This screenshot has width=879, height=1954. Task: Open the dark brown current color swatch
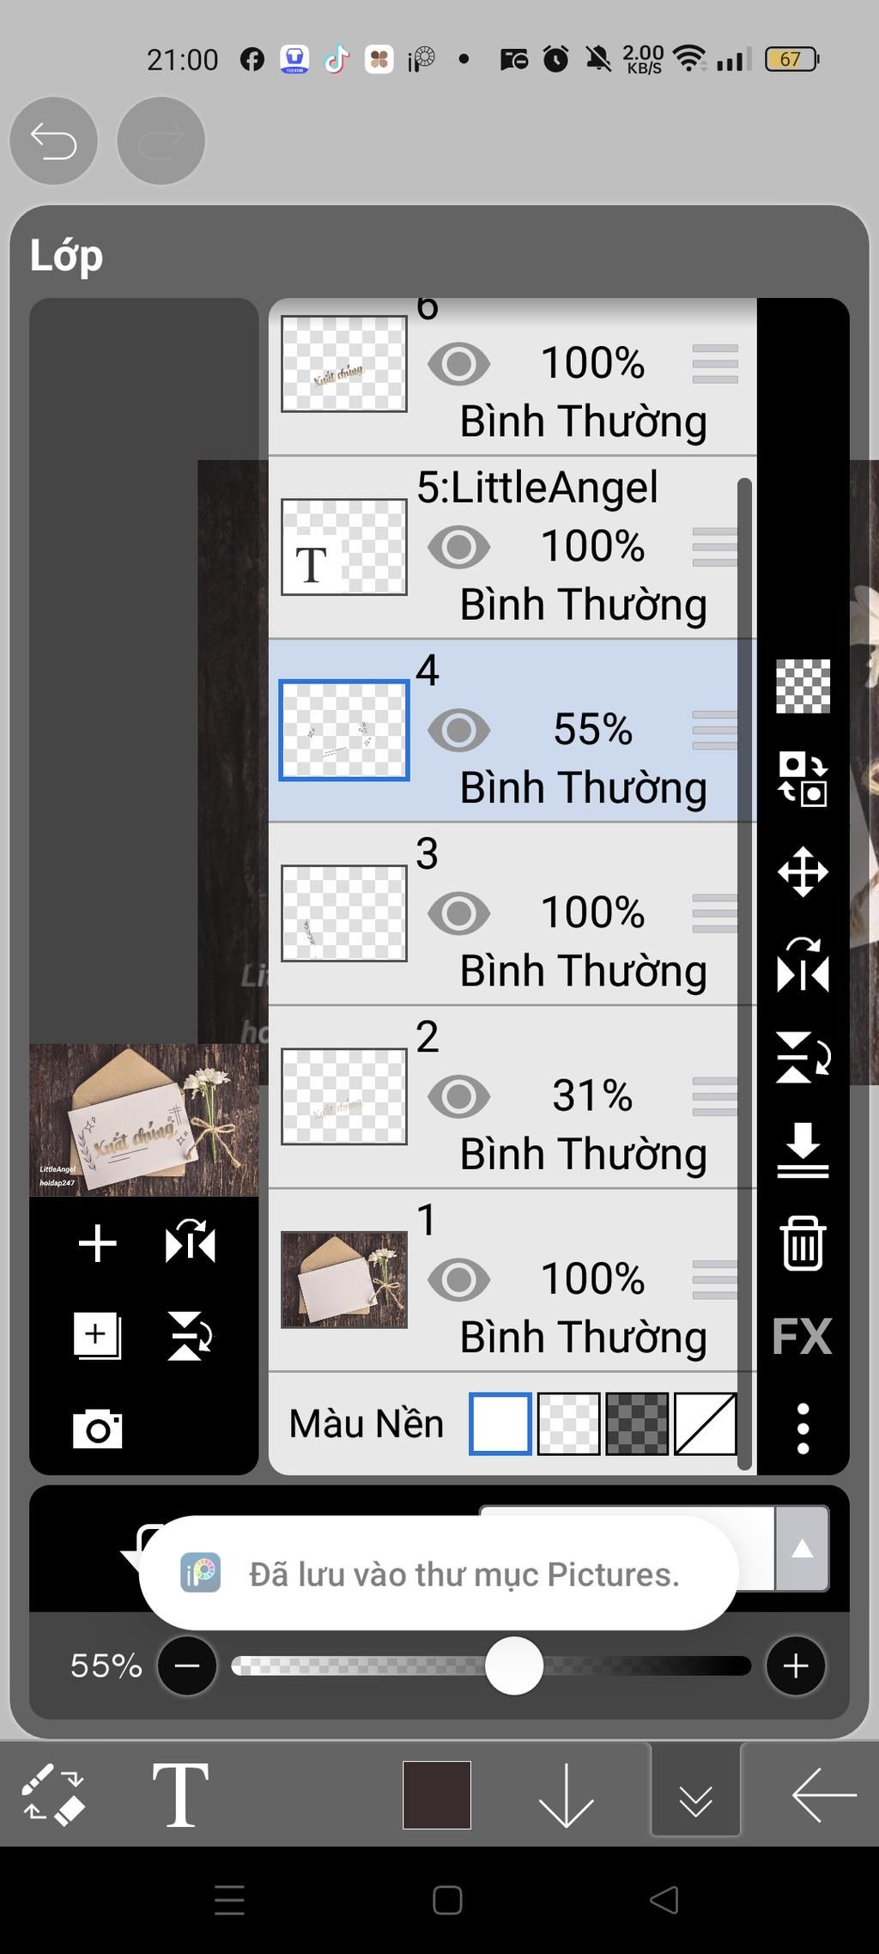pyautogui.click(x=437, y=1795)
